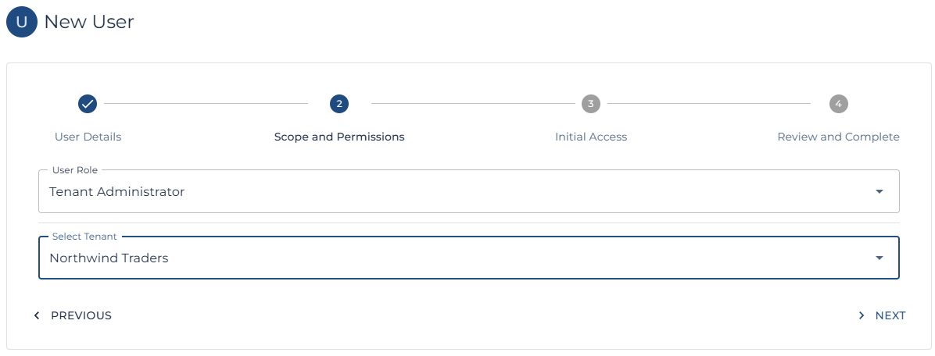Switch to the Review and Complete step label
This screenshot has height=356, width=935.
838,137
